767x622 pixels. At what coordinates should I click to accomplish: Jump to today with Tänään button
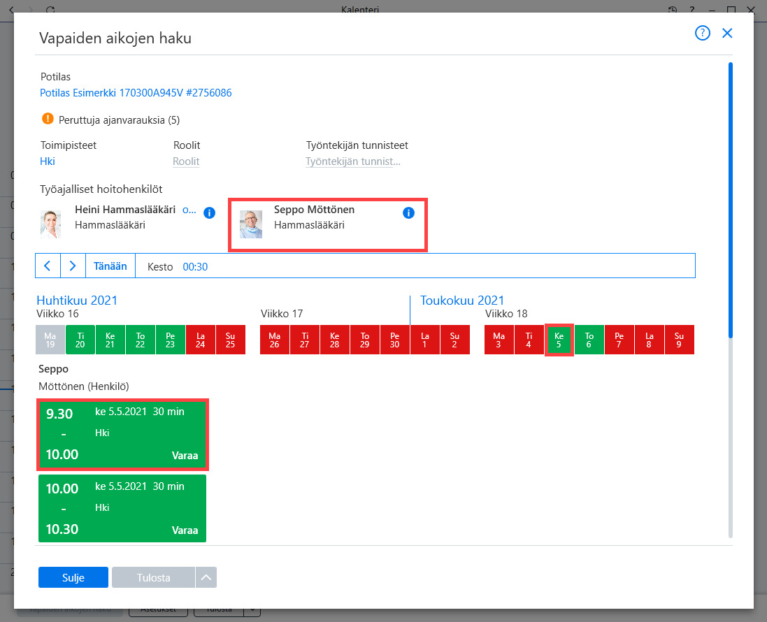tap(110, 266)
